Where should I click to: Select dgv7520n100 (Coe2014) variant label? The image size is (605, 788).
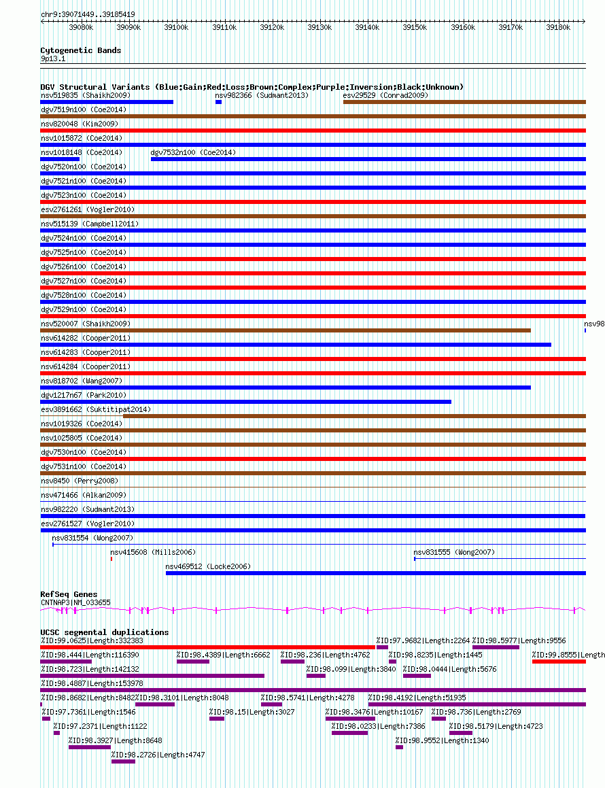[84, 167]
